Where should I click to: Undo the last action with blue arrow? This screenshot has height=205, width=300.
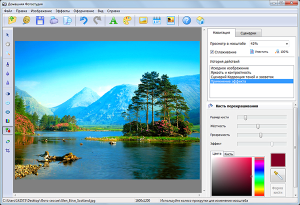tap(83, 20)
